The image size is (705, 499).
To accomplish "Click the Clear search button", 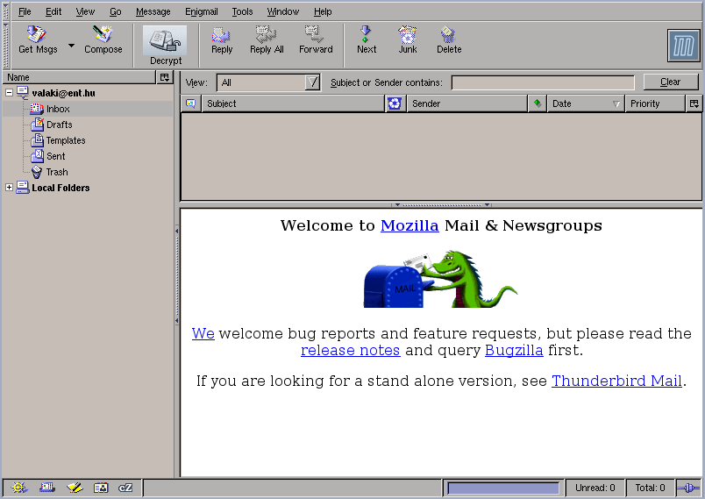I will (671, 82).
